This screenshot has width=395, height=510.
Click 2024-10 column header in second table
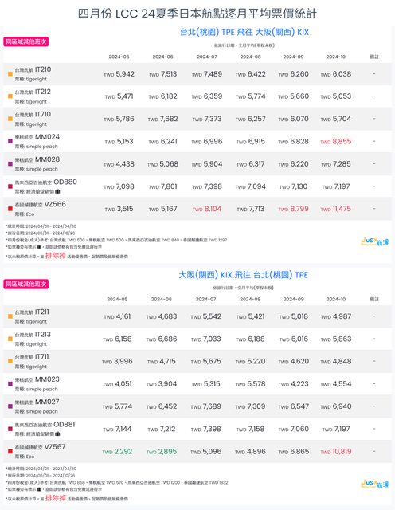click(336, 299)
